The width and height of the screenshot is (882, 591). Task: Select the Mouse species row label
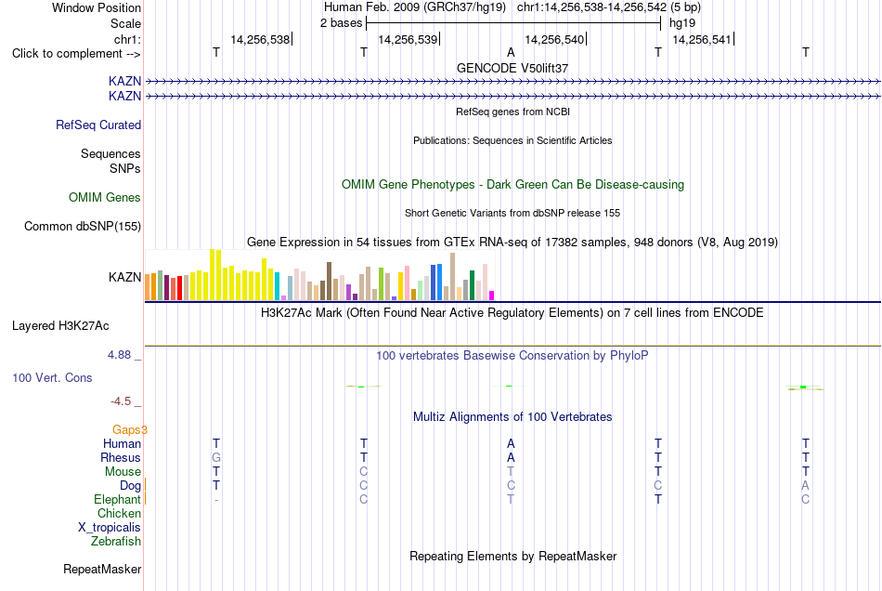(123, 472)
